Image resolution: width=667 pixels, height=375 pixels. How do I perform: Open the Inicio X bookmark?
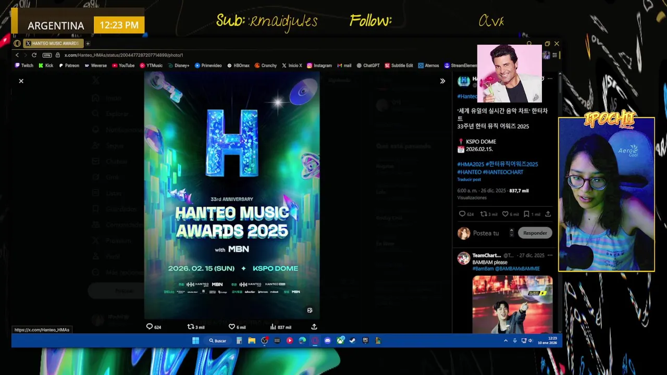[292, 66]
